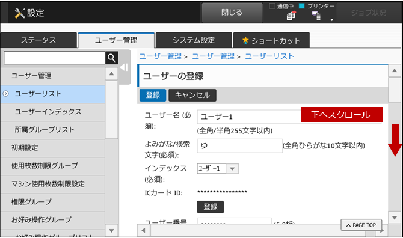The image size is (403, 238).
Task: Click the main pane scroll up arrow
Action: pyautogui.click(x=395, y=70)
